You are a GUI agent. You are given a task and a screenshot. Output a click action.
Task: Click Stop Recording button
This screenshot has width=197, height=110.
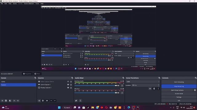coord(179,86)
